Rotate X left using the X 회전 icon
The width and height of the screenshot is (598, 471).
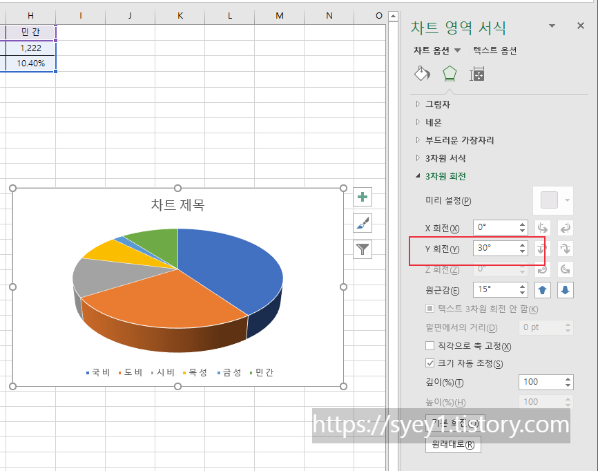click(x=542, y=228)
